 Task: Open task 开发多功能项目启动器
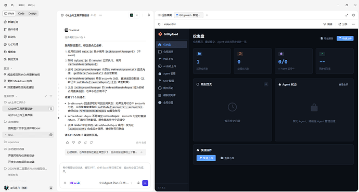pyautogui.click(x=21, y=162)
